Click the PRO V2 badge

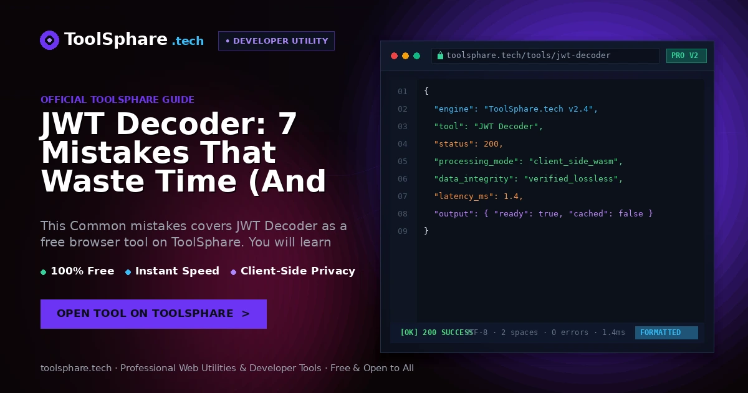tap(686, 56)
